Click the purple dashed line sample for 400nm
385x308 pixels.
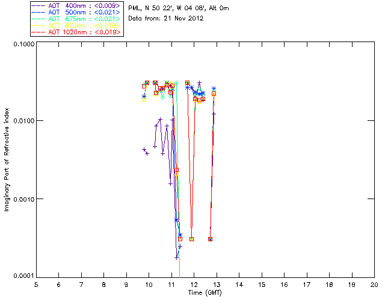point(38,5)
